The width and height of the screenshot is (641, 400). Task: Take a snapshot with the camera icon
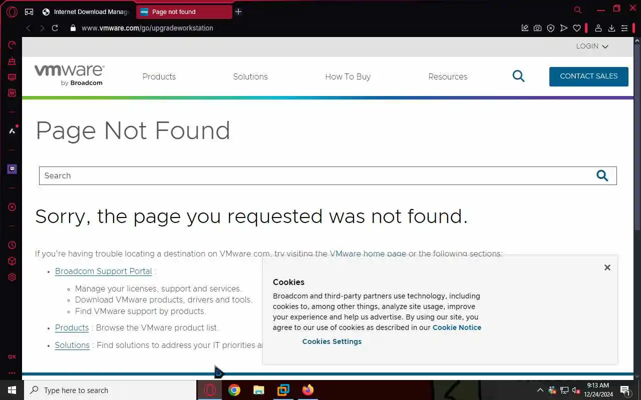(537, 28)
